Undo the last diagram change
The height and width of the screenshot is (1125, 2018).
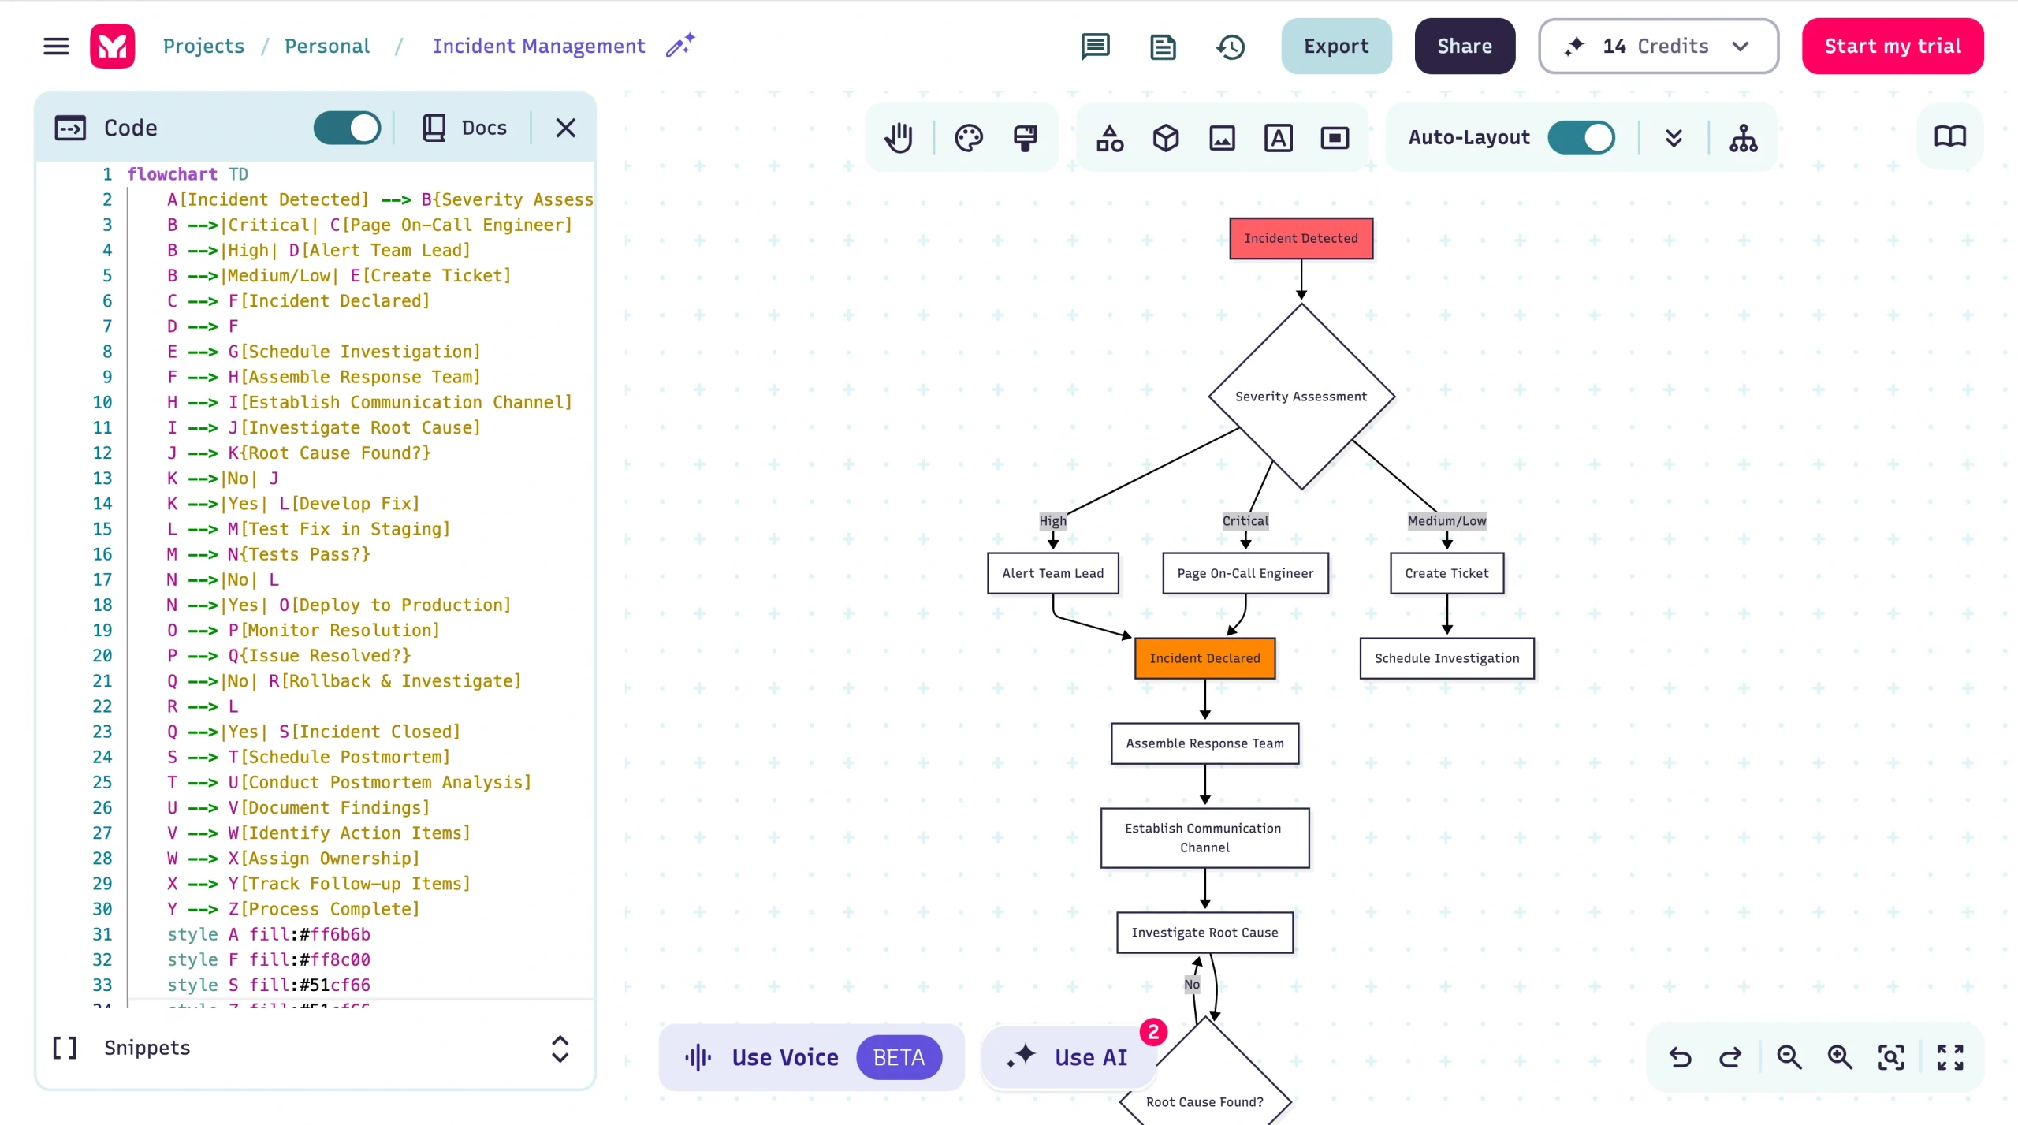(x=1680, y=1057)
